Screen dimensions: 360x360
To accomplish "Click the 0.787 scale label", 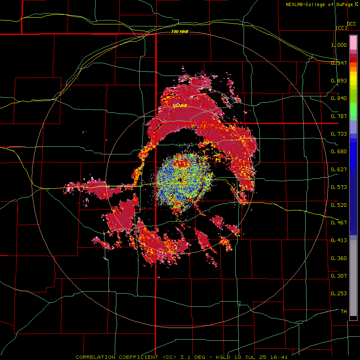I will tap(339, 116).
